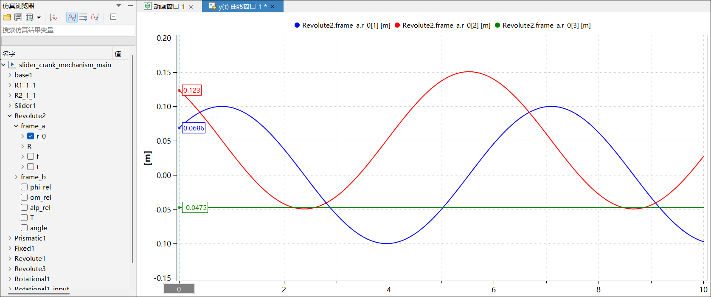
Task: Collapse the Revolute2 tree node
Action: pyautogui.click(x=10, y=116)
